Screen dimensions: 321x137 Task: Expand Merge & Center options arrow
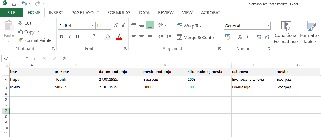click(x=219, y=37)
